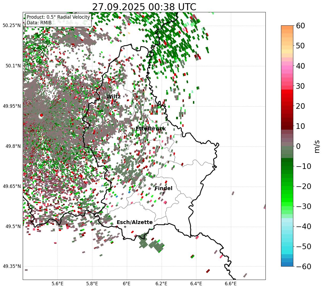Click the colorbar label 30
Viewport: 323px width, 289px height.
(x=300, y=86)
